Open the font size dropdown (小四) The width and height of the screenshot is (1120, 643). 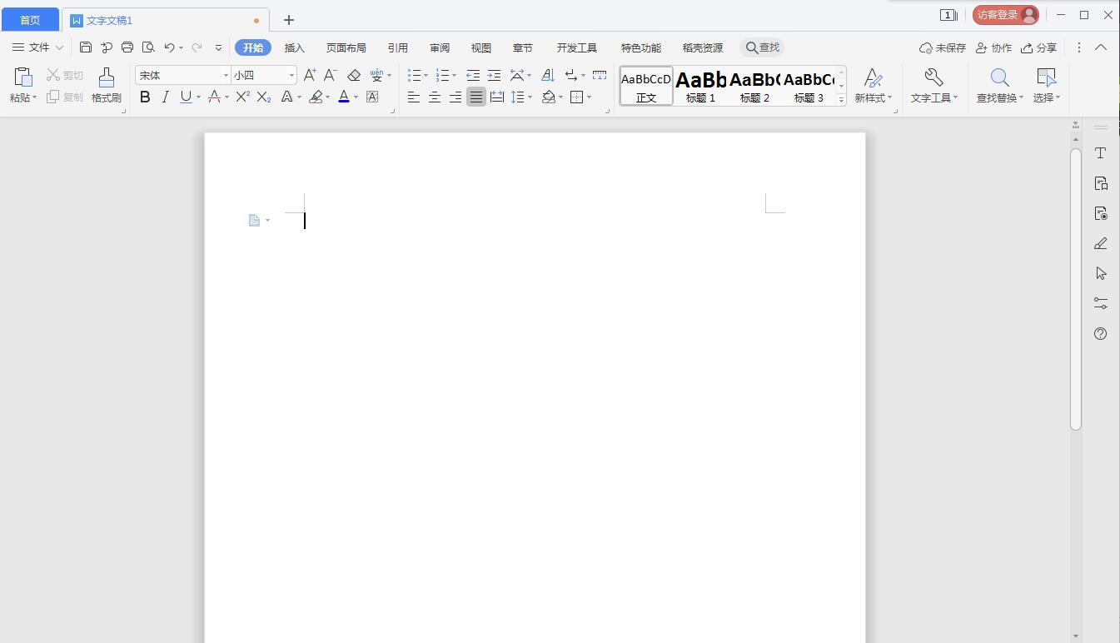(291, 76)
